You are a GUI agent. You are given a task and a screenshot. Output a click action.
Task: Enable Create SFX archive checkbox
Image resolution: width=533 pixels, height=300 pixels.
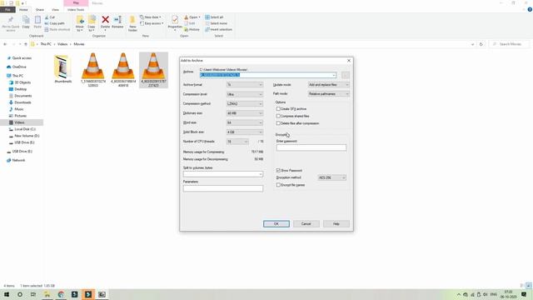[278, 109]
